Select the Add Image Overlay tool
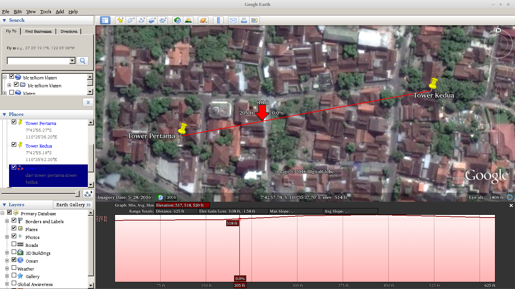The image size is (515, 289). click(x=152, y=20)
